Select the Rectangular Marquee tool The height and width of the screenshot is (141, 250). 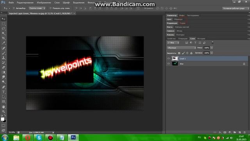[x=4, y=24]
